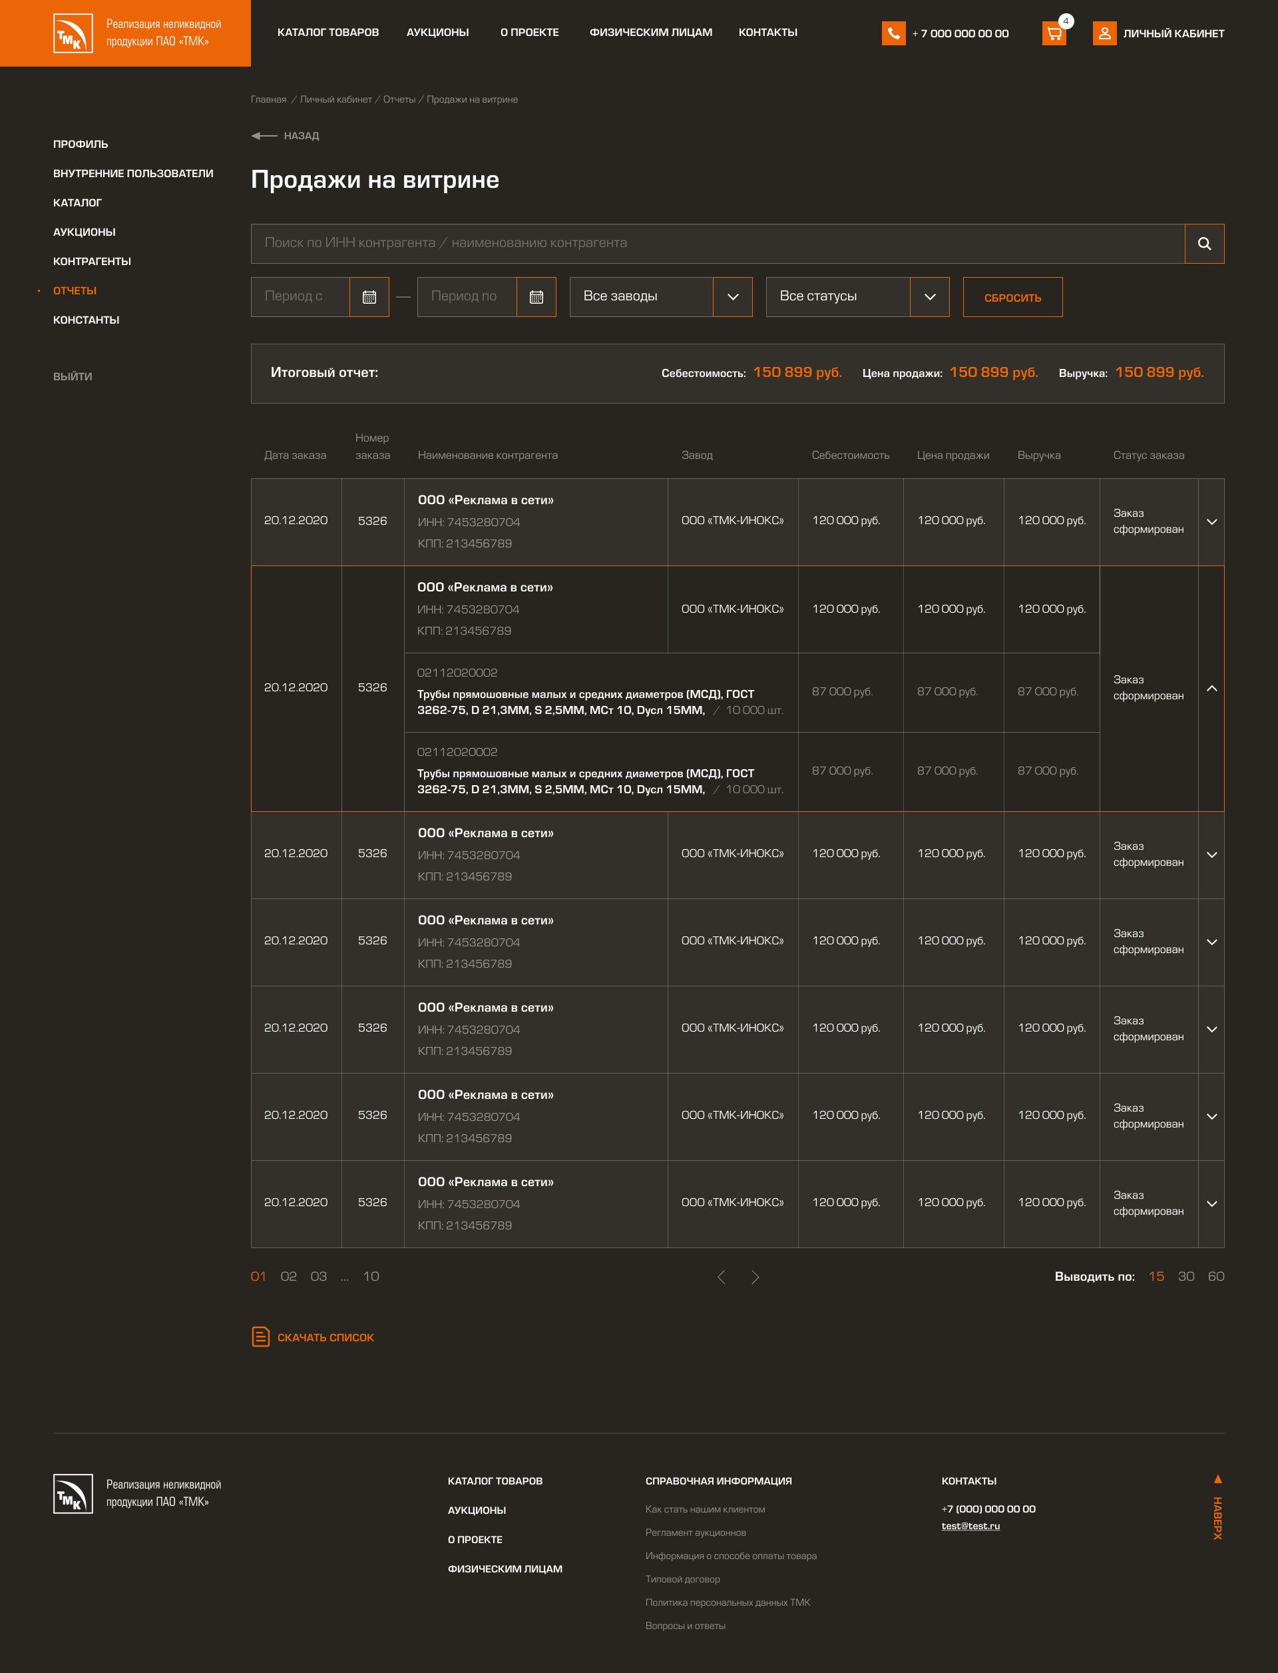Click test@test.ru email link

[x=970, y=1525]
